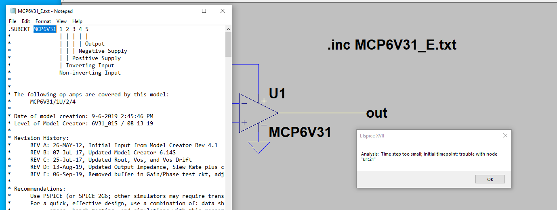Click the U1 reference label
The height and width of the screenshot is (210, 557).
277,94
